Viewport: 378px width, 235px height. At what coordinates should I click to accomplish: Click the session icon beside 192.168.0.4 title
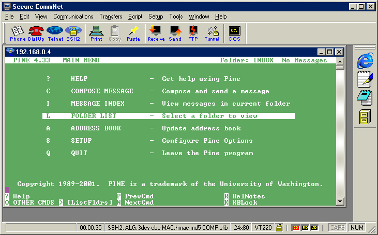(x=10, y=51)
